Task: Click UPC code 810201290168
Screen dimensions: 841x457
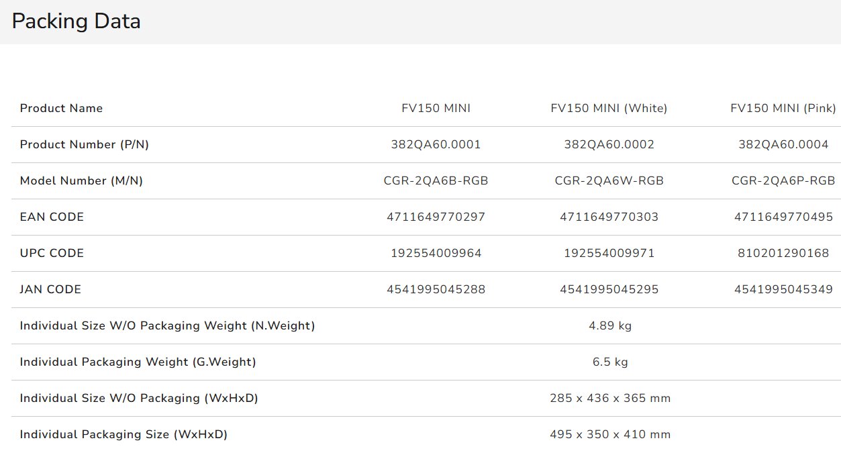Action: 783,254
